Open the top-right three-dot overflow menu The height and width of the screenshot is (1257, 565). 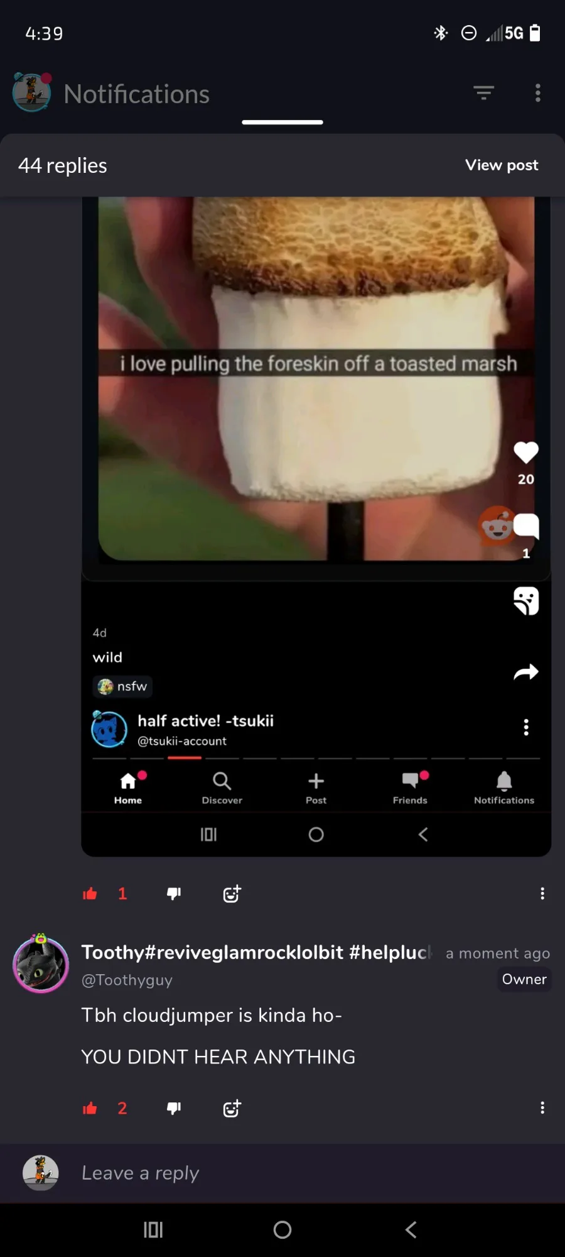coord(538,93)
